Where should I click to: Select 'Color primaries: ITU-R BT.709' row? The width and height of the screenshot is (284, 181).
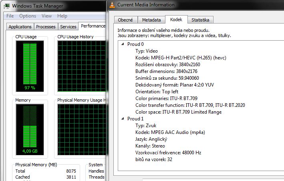[x=166, y=98]
